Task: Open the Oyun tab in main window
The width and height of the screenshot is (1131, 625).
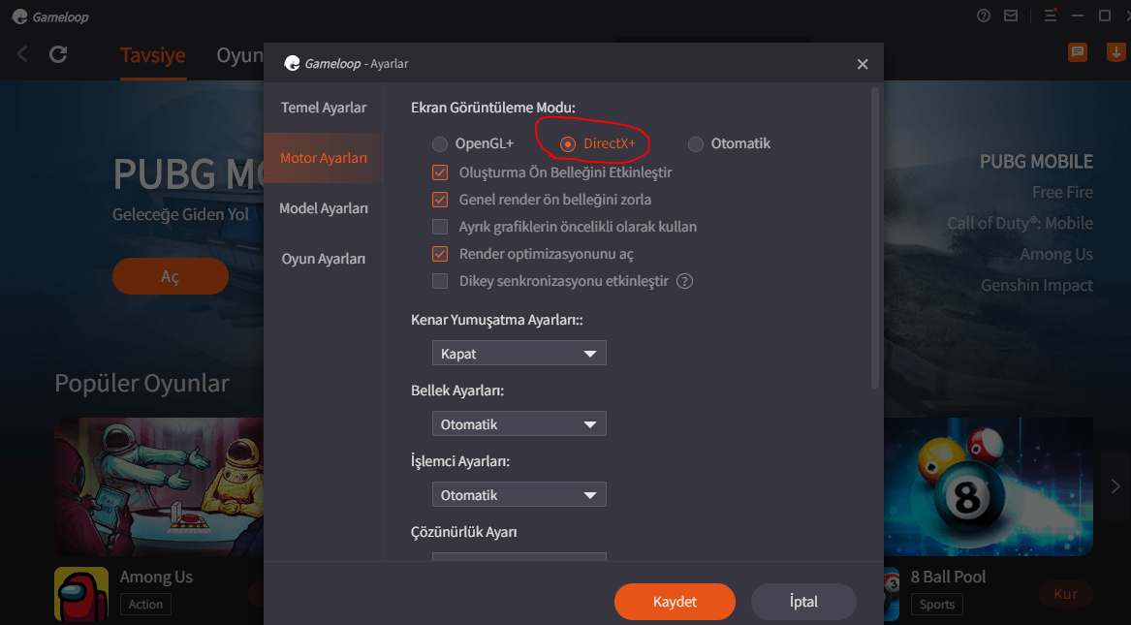Action: 239,55
